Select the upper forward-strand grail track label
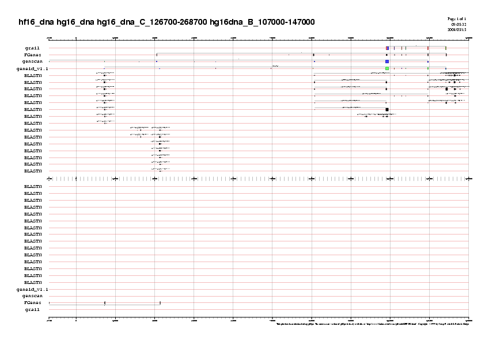This screenshot has height=342, width=485. 32,48
